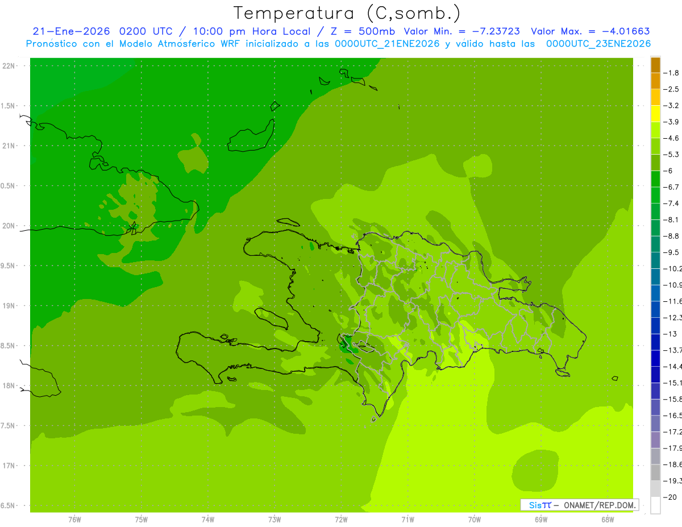Click the "70W" longitude label
This screenshot has height=527, width=682.
tap(475, 519)
